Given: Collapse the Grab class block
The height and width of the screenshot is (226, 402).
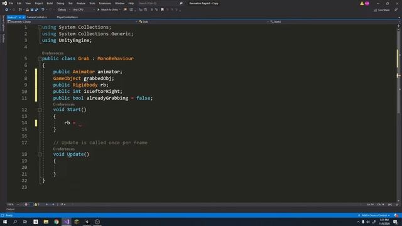Looking at the screenshot, I should coord(40,58).
